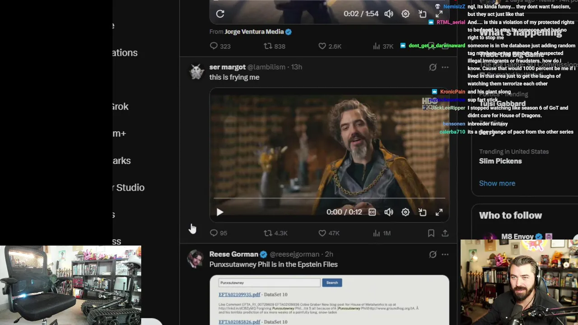The height and width of the screenshot is (325, 578).
Task: Fullscreen the ser margot video
Action: [439, 212]
